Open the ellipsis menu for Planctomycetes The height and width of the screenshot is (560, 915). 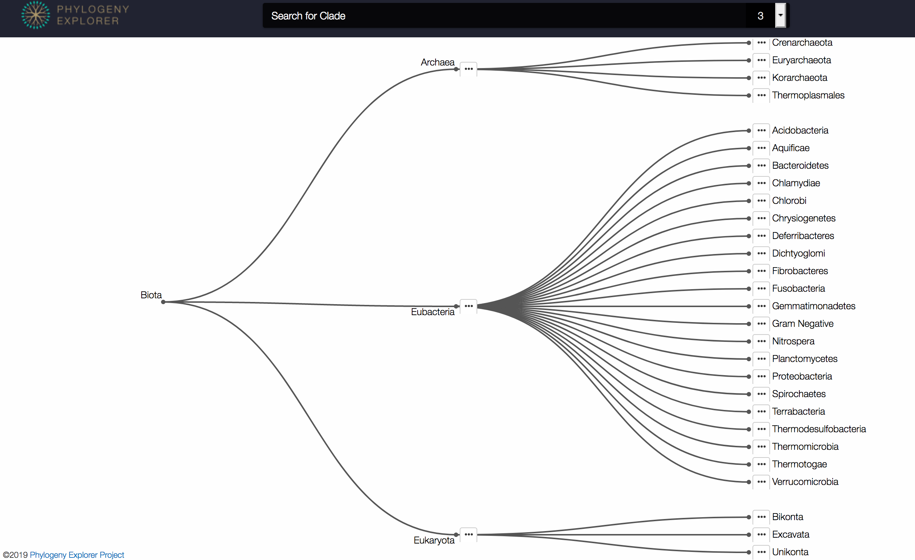761,359
